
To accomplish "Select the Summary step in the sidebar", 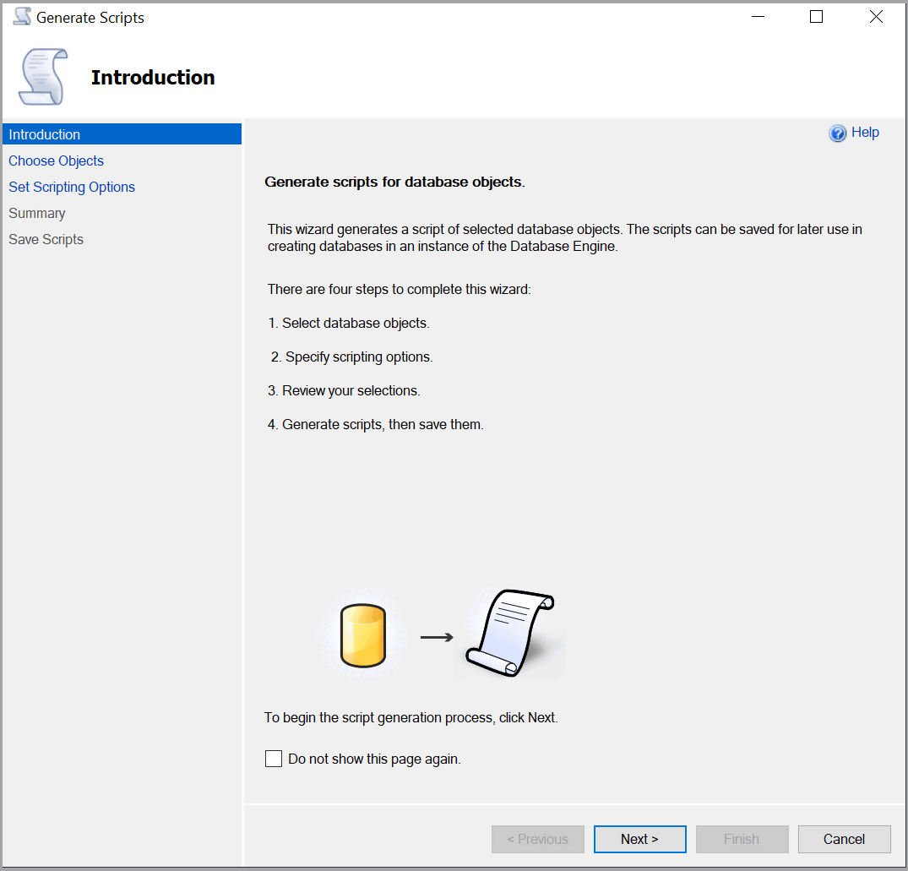I will coord(37,213).
